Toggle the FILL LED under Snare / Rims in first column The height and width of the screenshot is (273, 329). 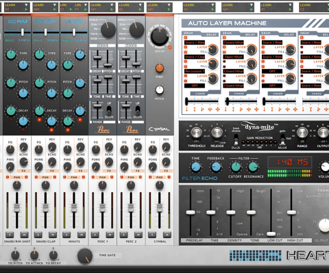pyautogui.click(x=186, y=52)
